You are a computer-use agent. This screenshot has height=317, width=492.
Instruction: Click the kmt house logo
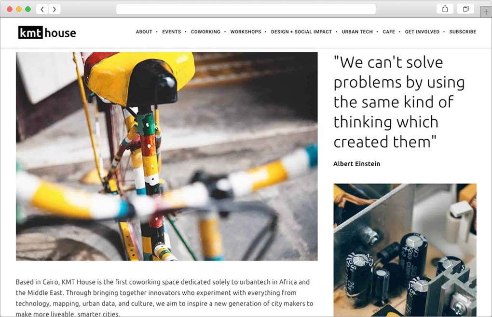pos(47,32)
